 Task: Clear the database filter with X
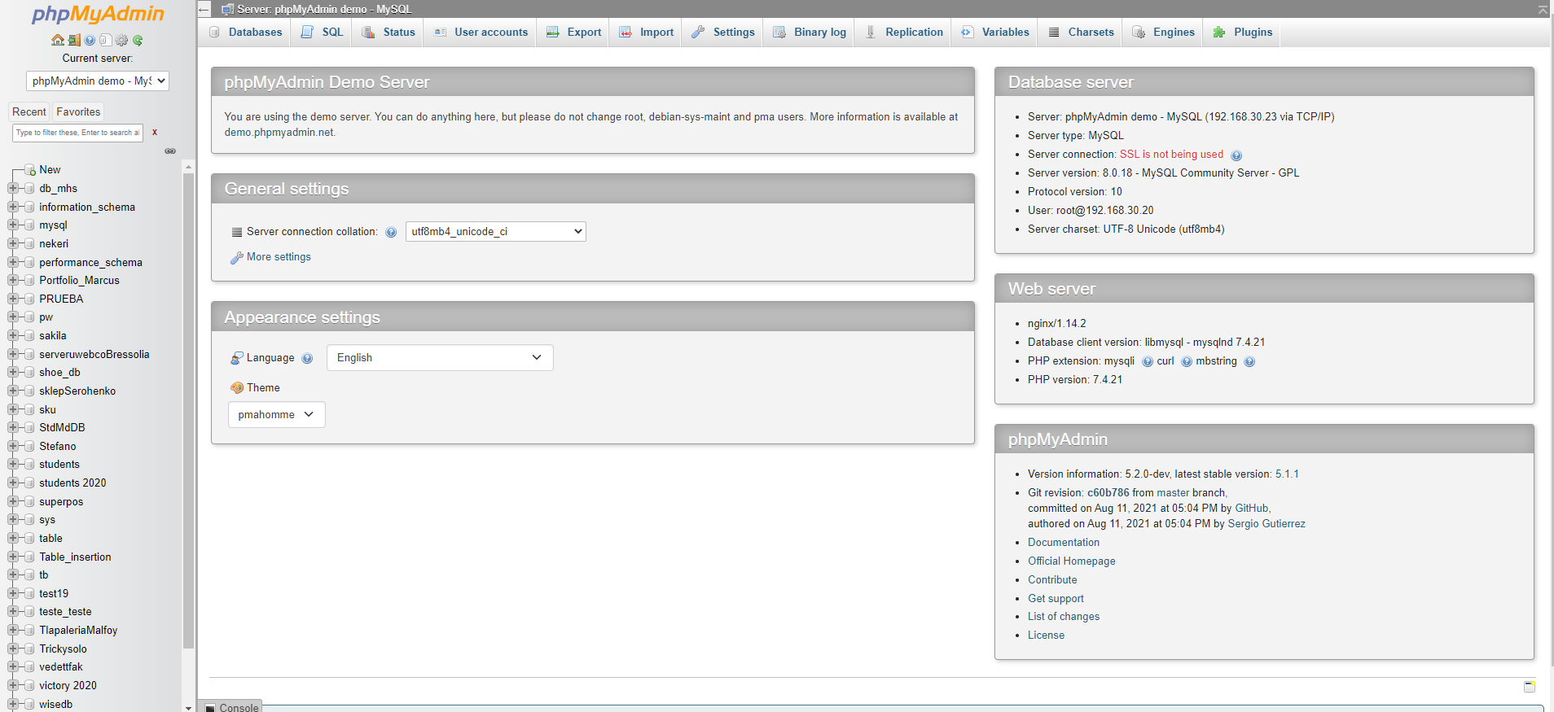[155, 132]
